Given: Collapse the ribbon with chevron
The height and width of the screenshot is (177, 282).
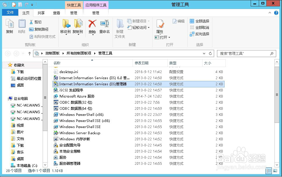Looking at the screenshot, I should pyautogui.click(x=270, y=13).
